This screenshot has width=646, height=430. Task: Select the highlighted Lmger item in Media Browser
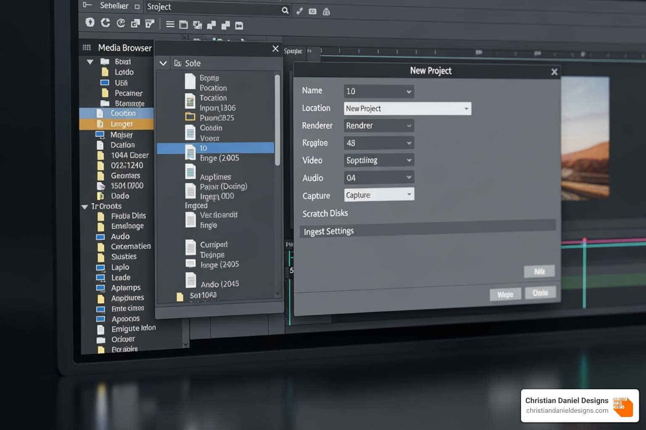(x=121, y=124)
